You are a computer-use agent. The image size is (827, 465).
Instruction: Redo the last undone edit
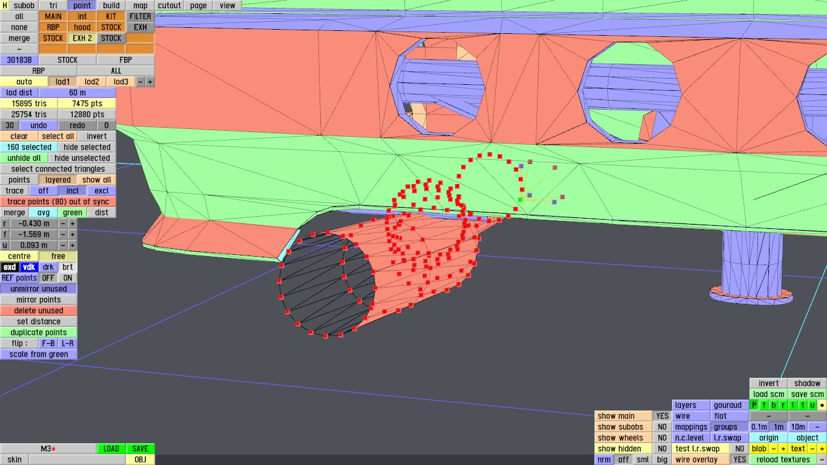click(77, 125)
